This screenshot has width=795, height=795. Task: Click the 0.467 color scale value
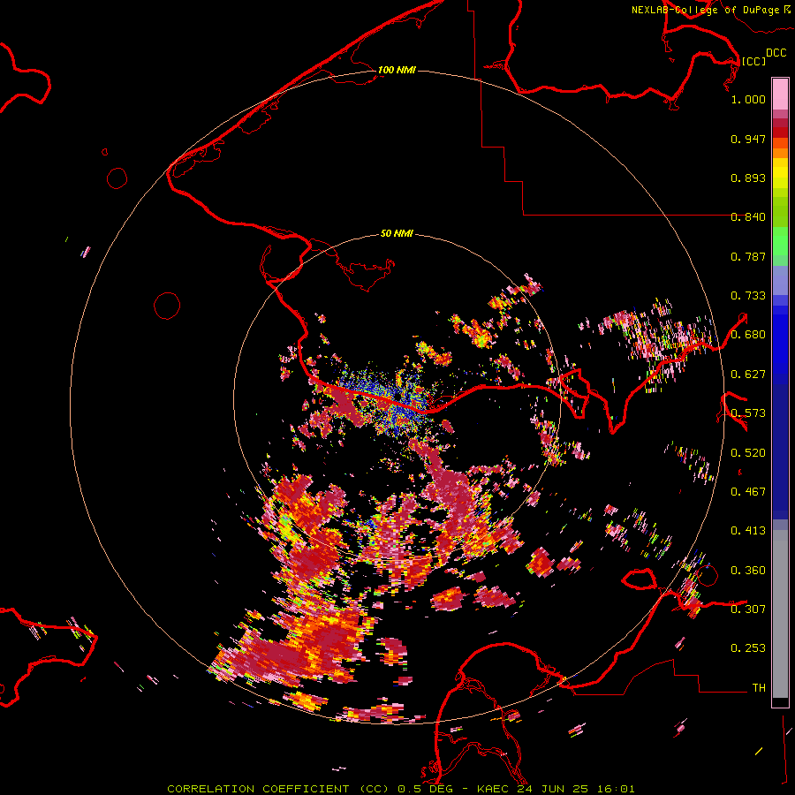coord(748,492)
